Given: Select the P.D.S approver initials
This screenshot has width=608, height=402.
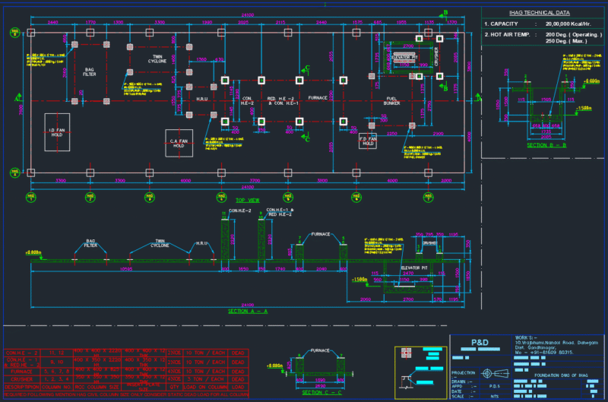Looking at the screenshot, I should [x=495, y=387].
